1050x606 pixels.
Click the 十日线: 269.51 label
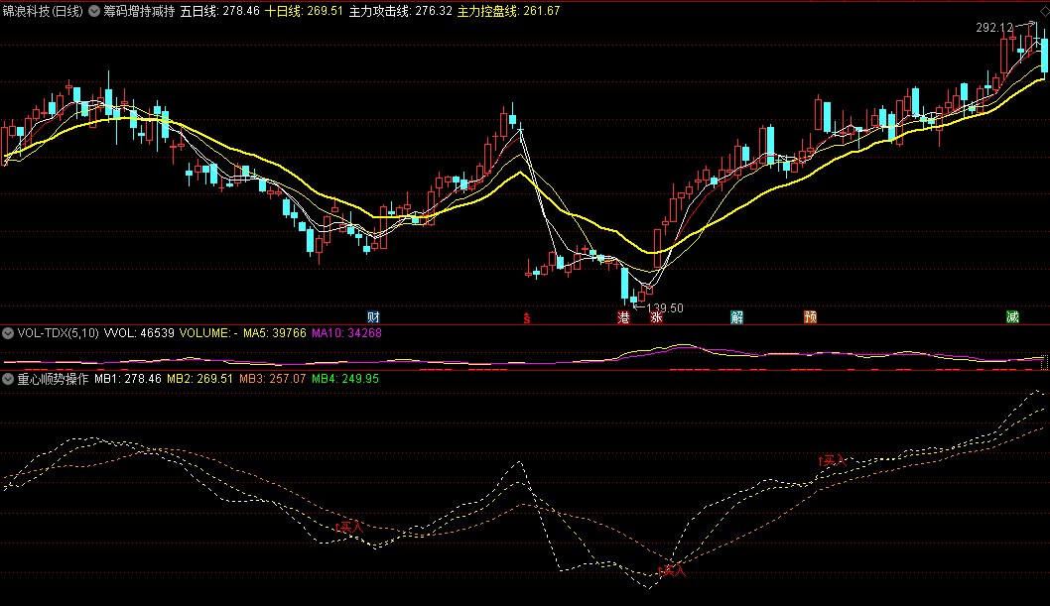click(304, 11)
